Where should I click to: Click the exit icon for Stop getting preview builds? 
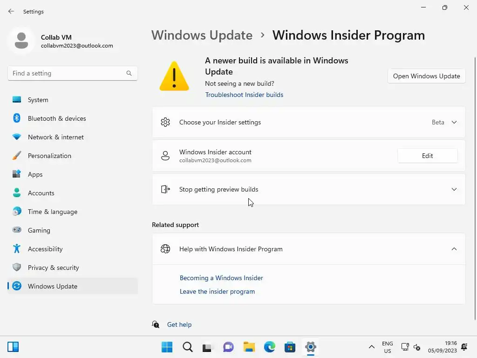(165, 189)
